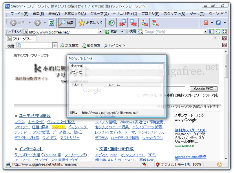Screen dimensions: 234x173
Task: Select the site-internal search radio button
Action: [161, 95]
